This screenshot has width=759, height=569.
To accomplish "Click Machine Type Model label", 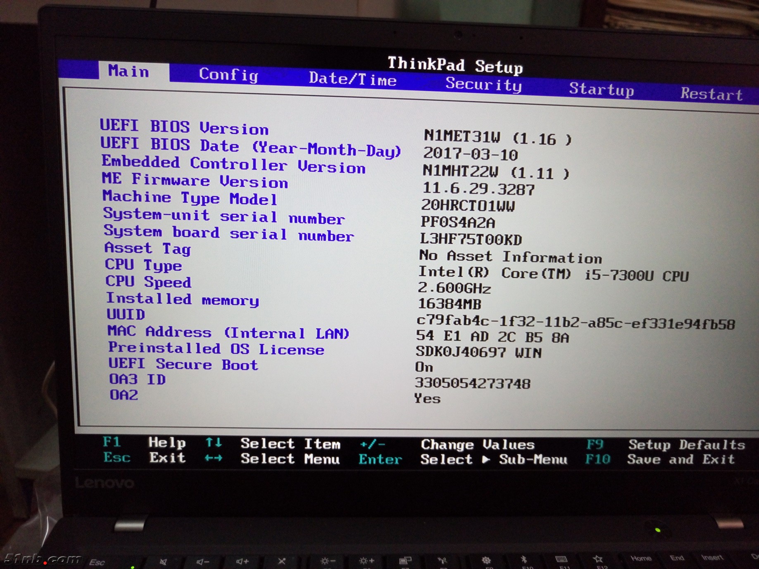I will point(190,198).
